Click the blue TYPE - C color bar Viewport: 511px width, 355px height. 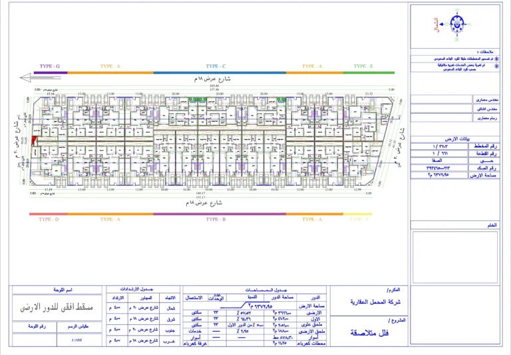click(x=216, y=72)
